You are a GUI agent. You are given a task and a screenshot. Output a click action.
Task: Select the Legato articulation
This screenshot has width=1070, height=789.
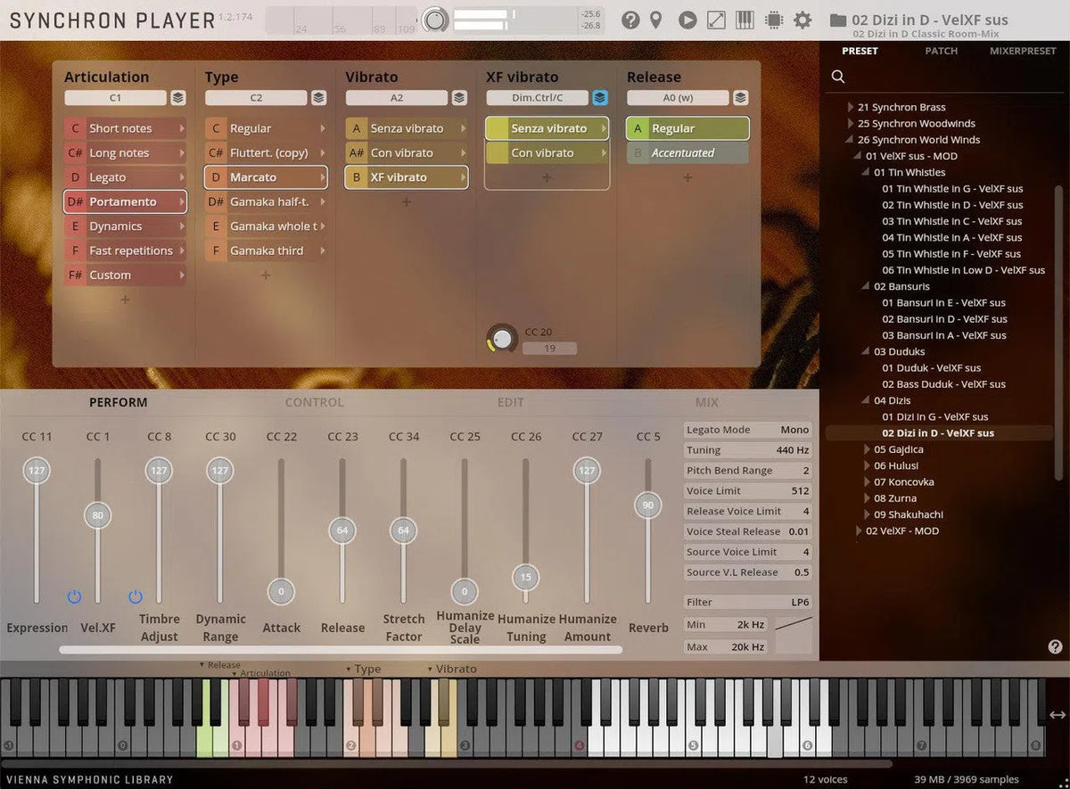pyautogui.click(x=125, y=177)
